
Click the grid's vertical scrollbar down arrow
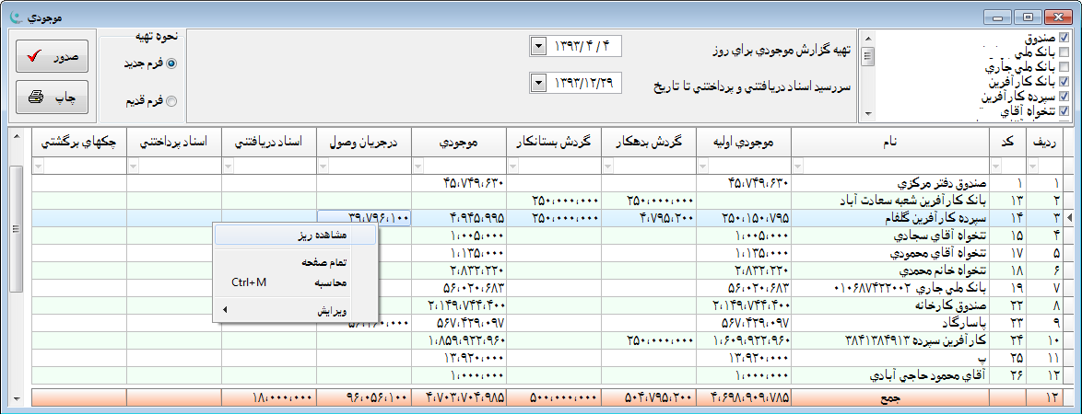point(16,398)
